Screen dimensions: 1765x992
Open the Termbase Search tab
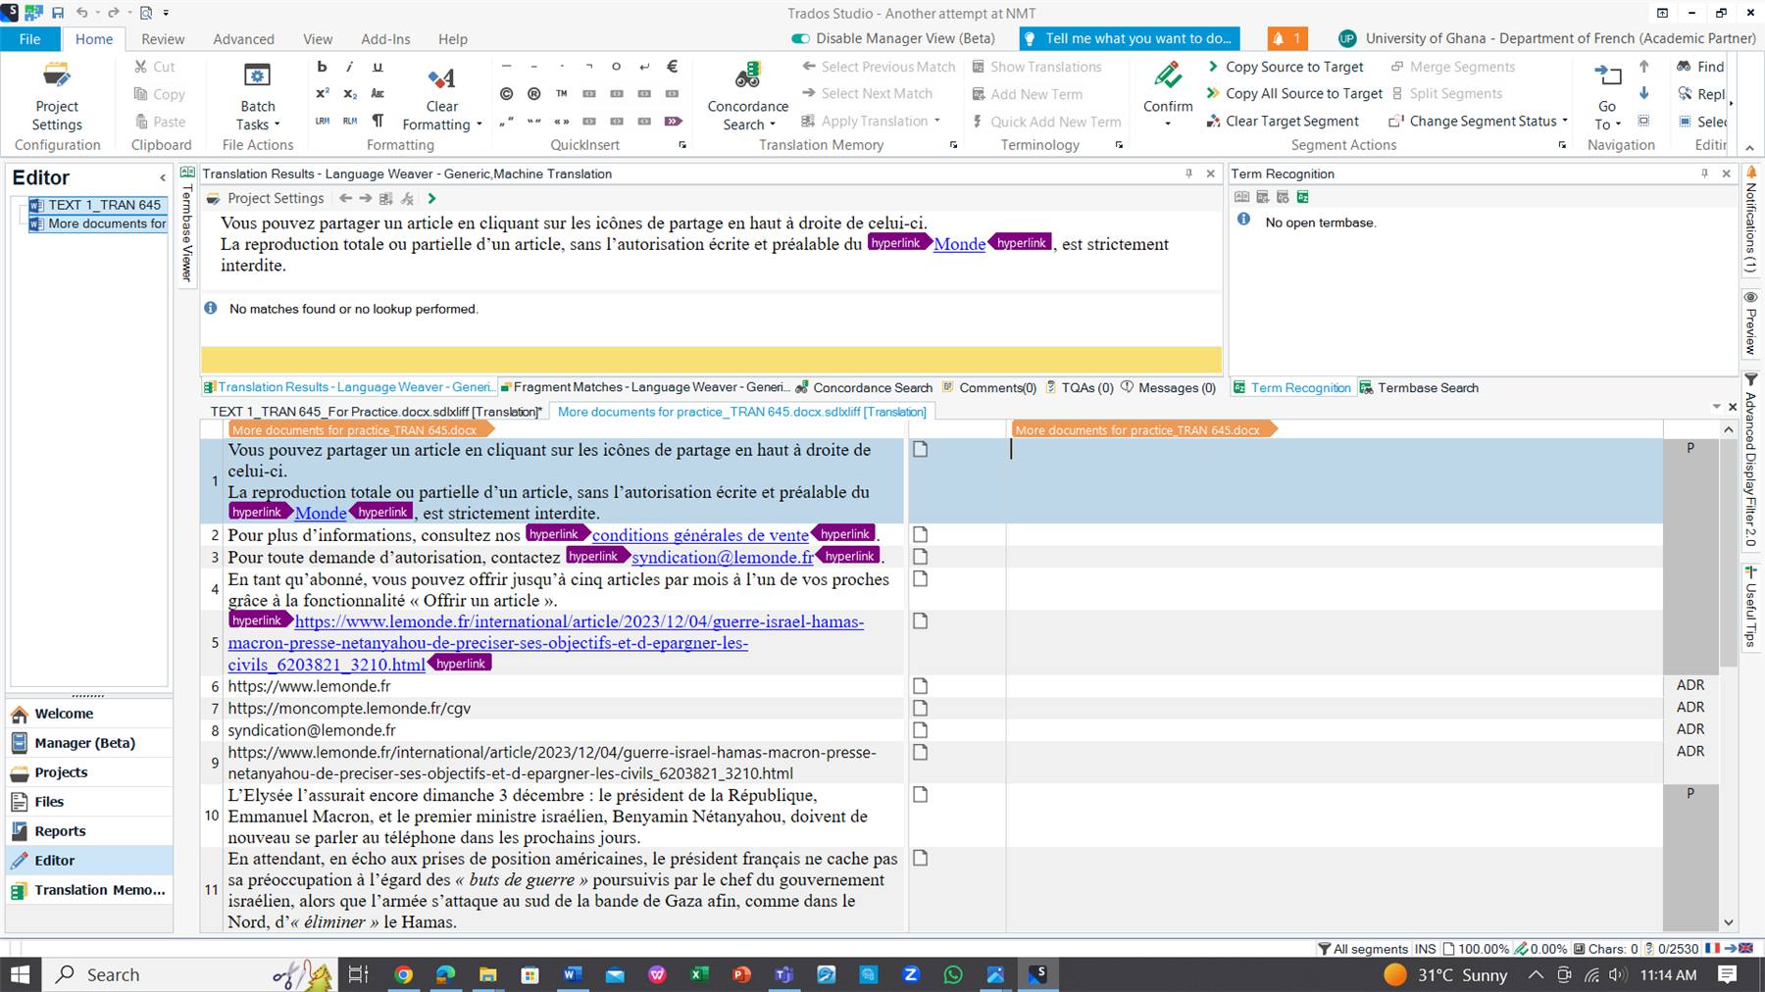click(x=1419, y=387)
